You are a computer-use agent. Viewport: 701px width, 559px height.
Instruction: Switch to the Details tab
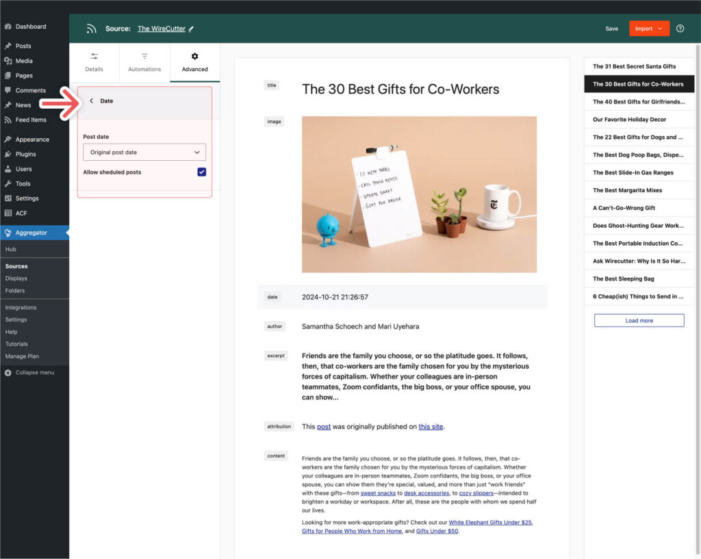pyautogui.click(x=94, y=62)
